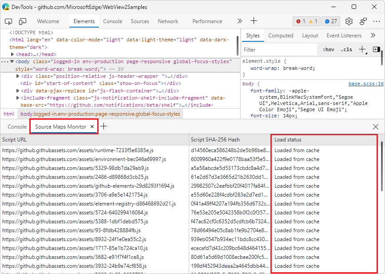Collapse the body element node
Viewport: 385px width, 274px height.
12,61
